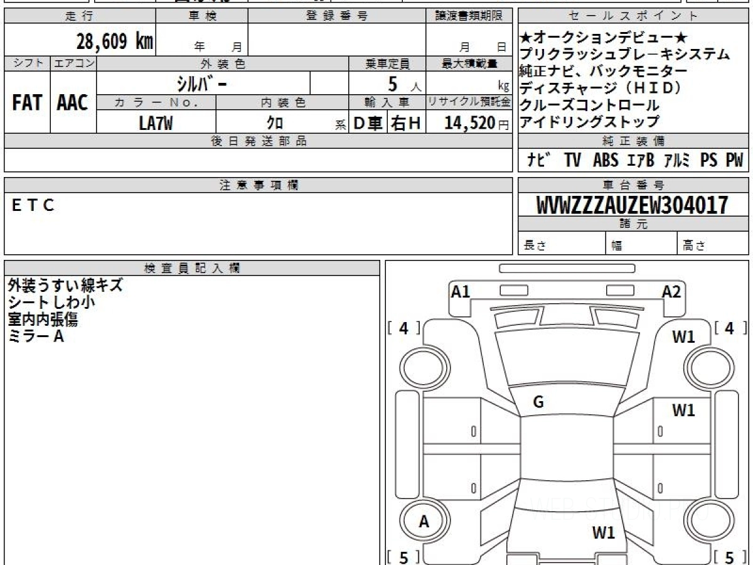Viewport: 753px width, 565px height.
Task: Select the 登録番号 header
Action: [336, 16]
